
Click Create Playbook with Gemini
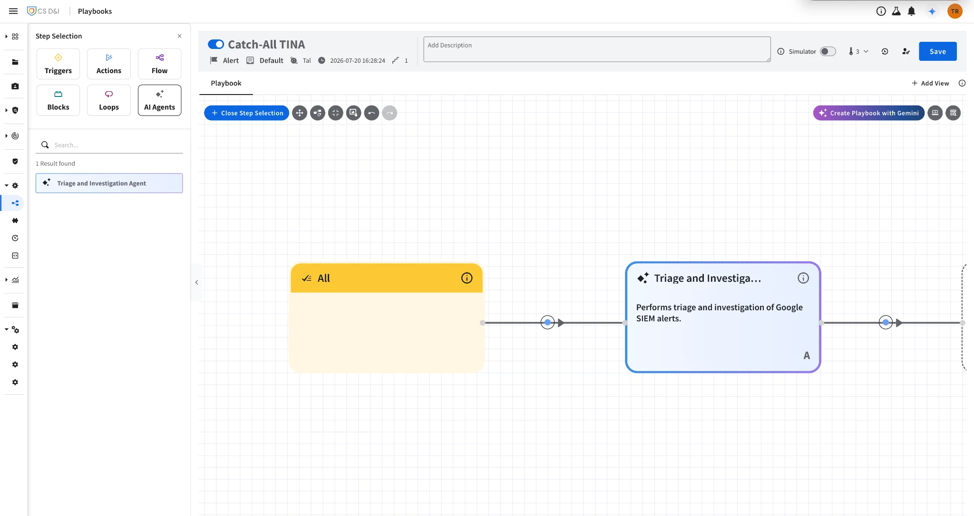click(x=868, y=113)
